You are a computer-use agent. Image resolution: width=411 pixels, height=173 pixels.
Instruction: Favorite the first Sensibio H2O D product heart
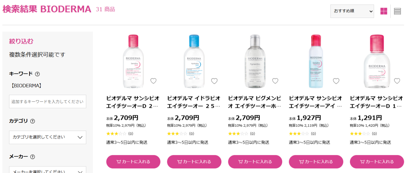coord(153,81)
